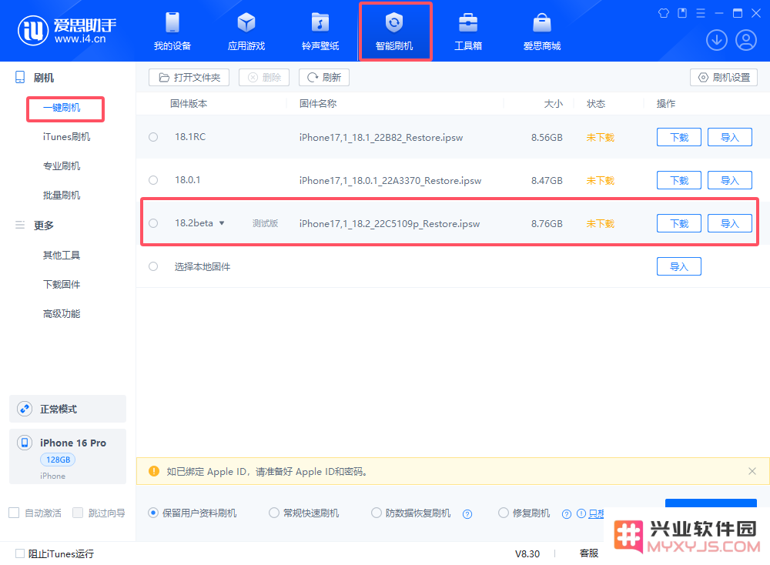Select 专业刷机 in sidebar
This screenshot has width=770, height=565.
pos(62,166)
